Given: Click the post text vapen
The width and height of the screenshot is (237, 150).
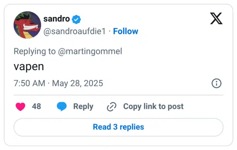Looking at the screenshot, I should click(29, 67).
